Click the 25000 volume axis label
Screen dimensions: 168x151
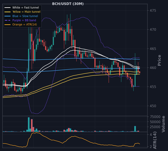click(x=155, y=127)
